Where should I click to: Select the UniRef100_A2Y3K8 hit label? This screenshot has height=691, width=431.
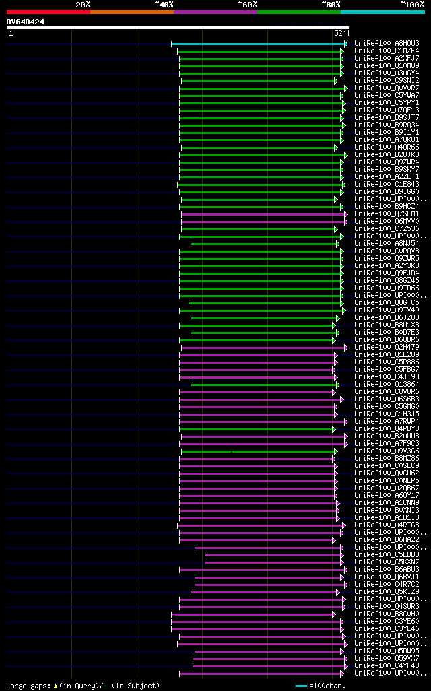click(387, 266)
